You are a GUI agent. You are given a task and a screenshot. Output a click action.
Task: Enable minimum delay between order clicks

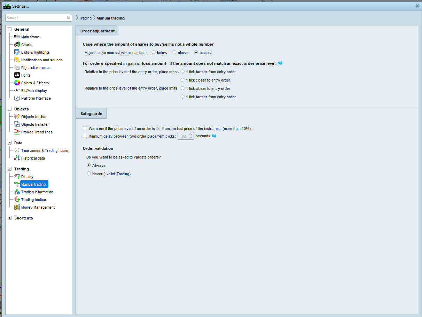click(x=85, y=136)
